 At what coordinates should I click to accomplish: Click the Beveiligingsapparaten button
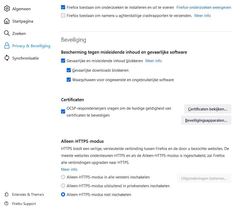[206, 120]
